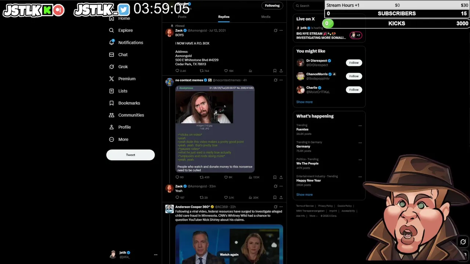Bookmark Zack's "Yeah" post

coord(275,197)
